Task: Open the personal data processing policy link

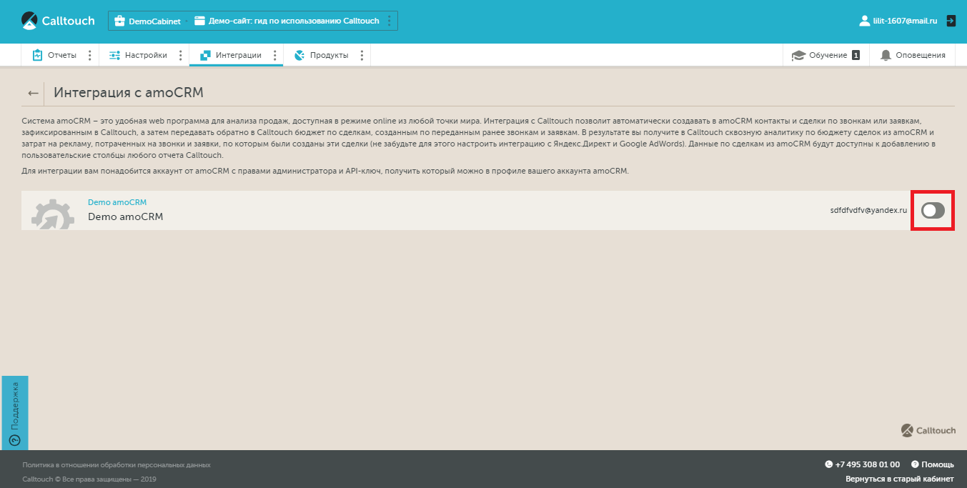Action: (x=116, y=465)
